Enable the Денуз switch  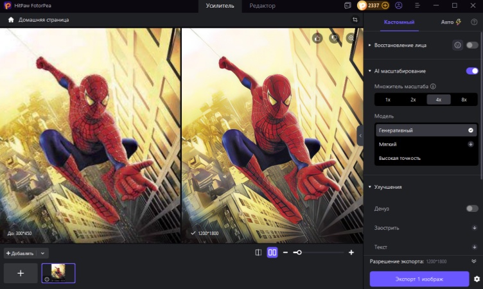(x=472, y=209)
